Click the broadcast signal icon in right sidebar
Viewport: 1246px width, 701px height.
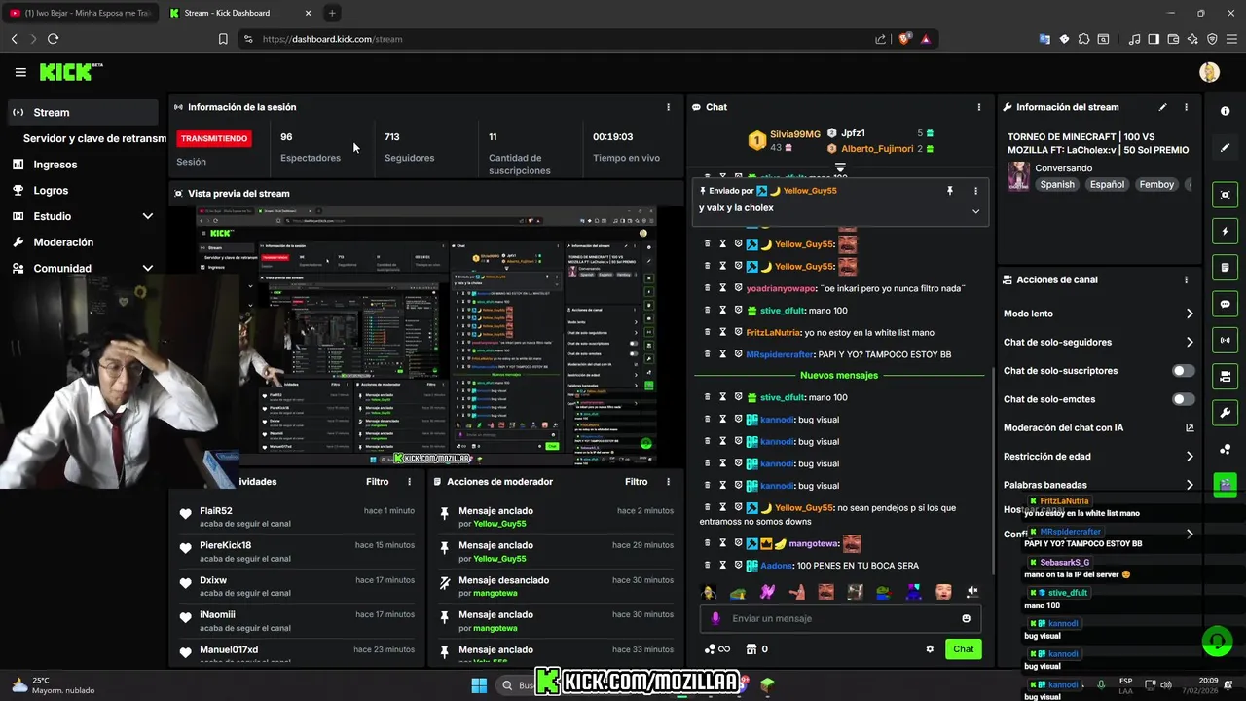coord(1225,340)
